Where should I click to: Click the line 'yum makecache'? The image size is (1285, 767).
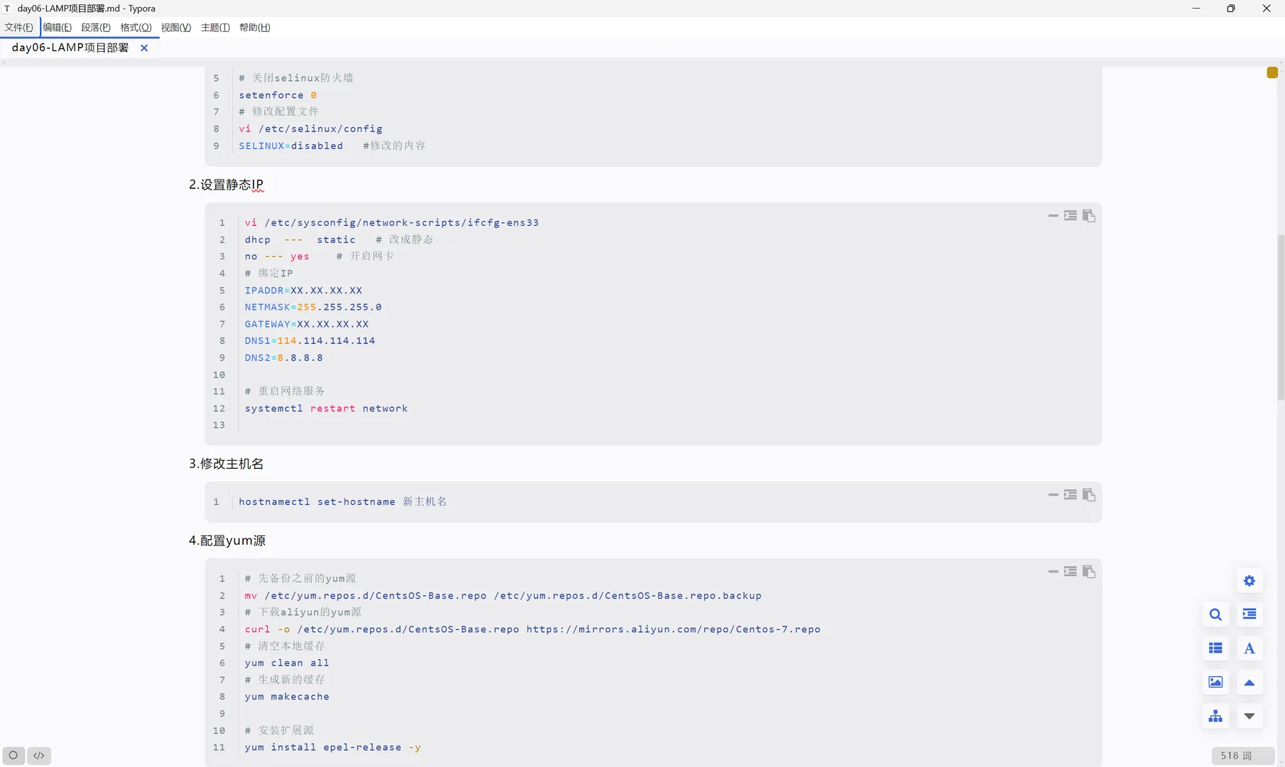pyautogui.click(x=287, y=697)
